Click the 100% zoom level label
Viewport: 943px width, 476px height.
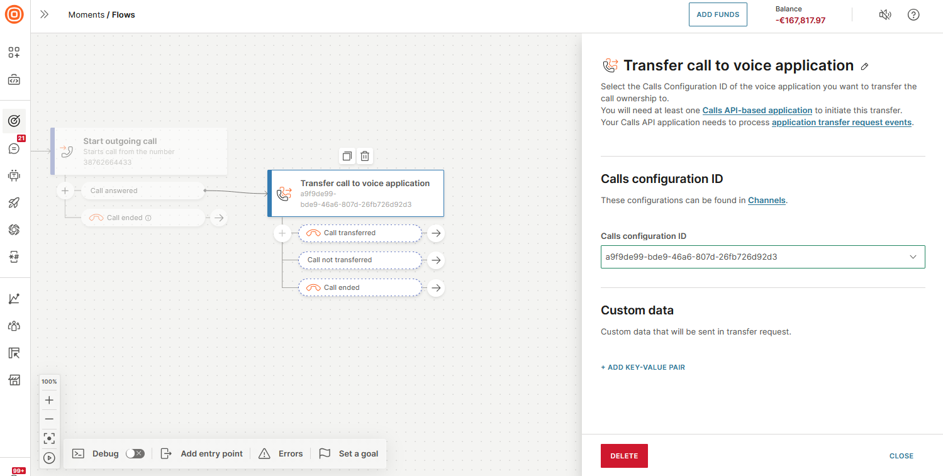click(x=49, y=382)
